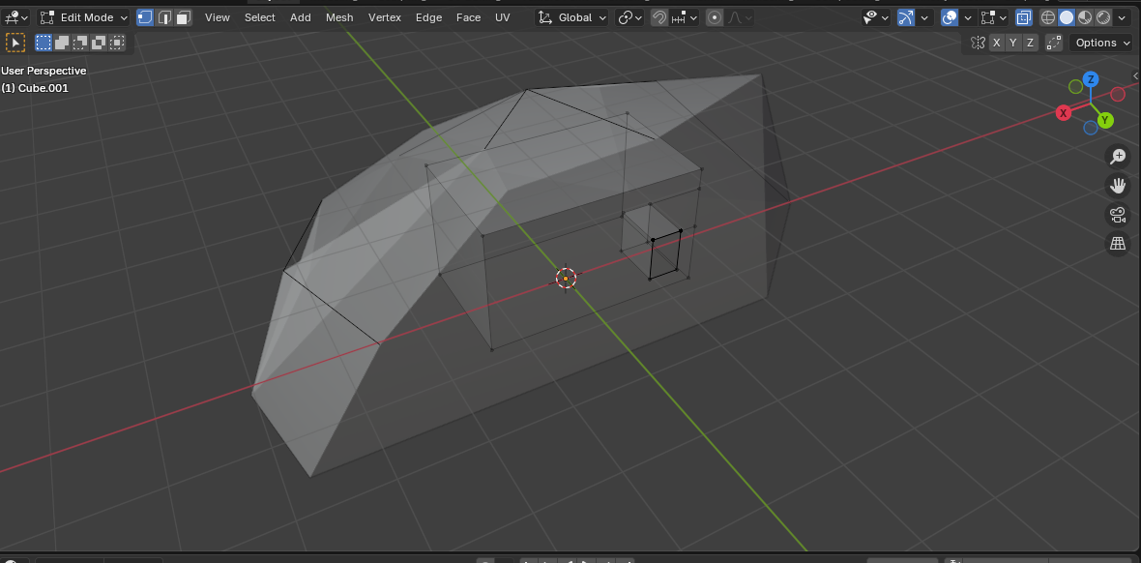The width and height of the screenshot is (1141, 563).
Task: Toggle viewport overlays
Action: pos(949,17)
